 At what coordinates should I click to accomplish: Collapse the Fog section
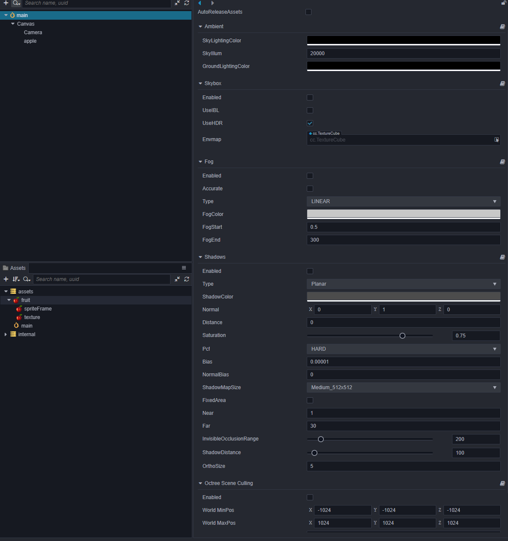[200, 162]
